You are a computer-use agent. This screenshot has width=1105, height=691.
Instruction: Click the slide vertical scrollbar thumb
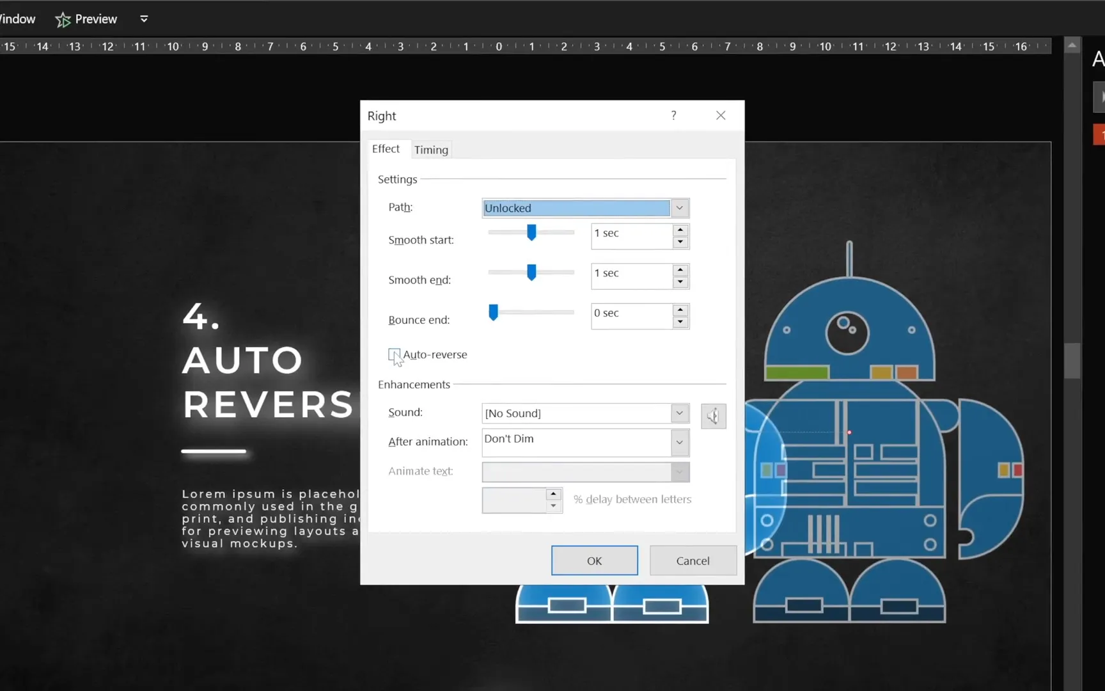click(x=1072, y=361)
